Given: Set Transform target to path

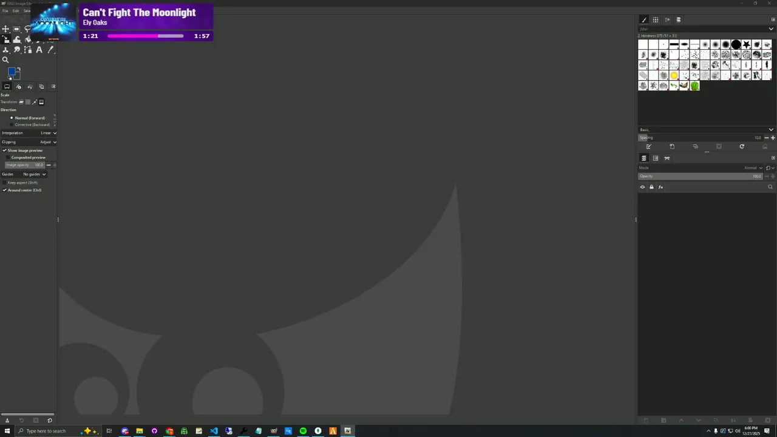Looking at the screenshot, I should tap(35, 102).
